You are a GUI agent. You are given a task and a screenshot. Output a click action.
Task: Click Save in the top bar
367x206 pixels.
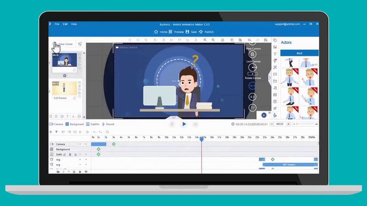191,32
